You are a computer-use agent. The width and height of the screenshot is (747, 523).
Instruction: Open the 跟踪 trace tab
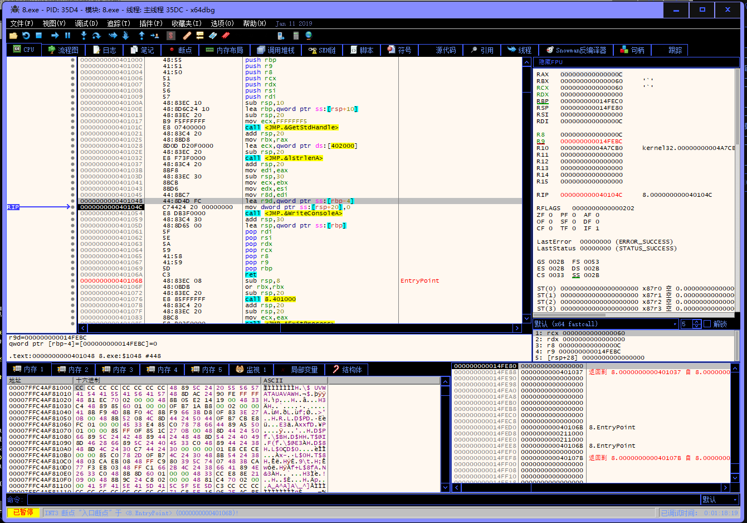670,50
